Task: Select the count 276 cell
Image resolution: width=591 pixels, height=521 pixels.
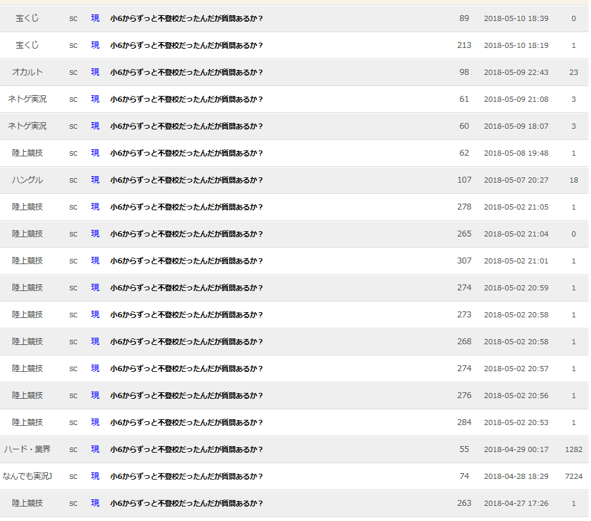Action: [464, 396]
